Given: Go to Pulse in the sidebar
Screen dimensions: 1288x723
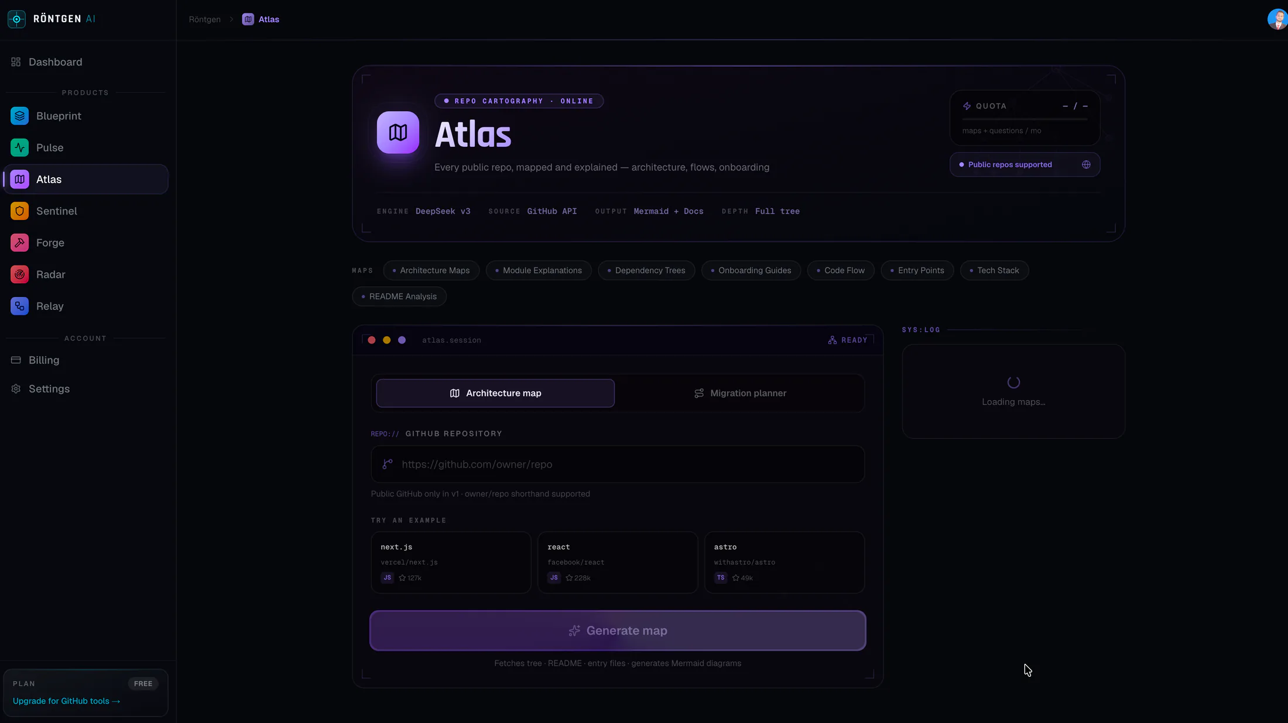Looking at the screenshot, I should coord(85,147).
